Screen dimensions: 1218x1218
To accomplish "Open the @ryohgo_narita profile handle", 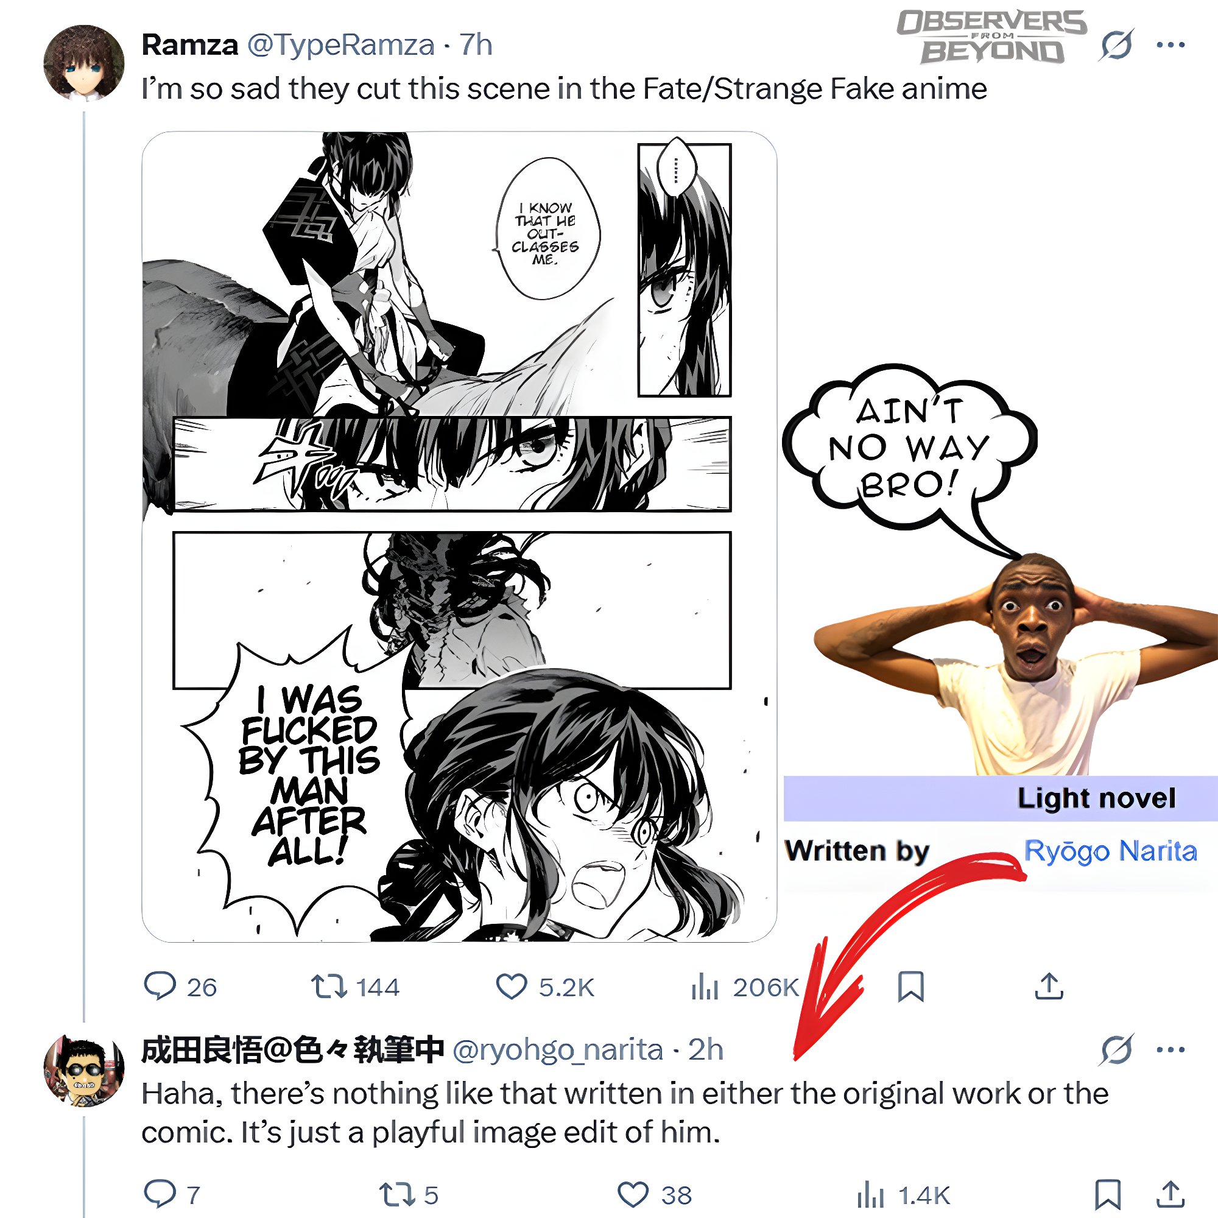I will (x=558, y=1050).
